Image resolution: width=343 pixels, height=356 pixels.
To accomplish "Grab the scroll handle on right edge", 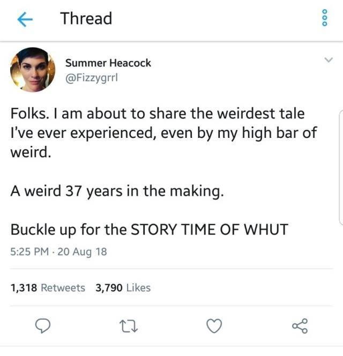I will coord(341,167).
